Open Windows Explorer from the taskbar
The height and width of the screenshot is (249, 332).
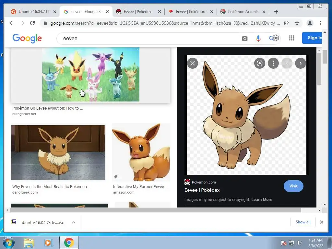(29, 243)
